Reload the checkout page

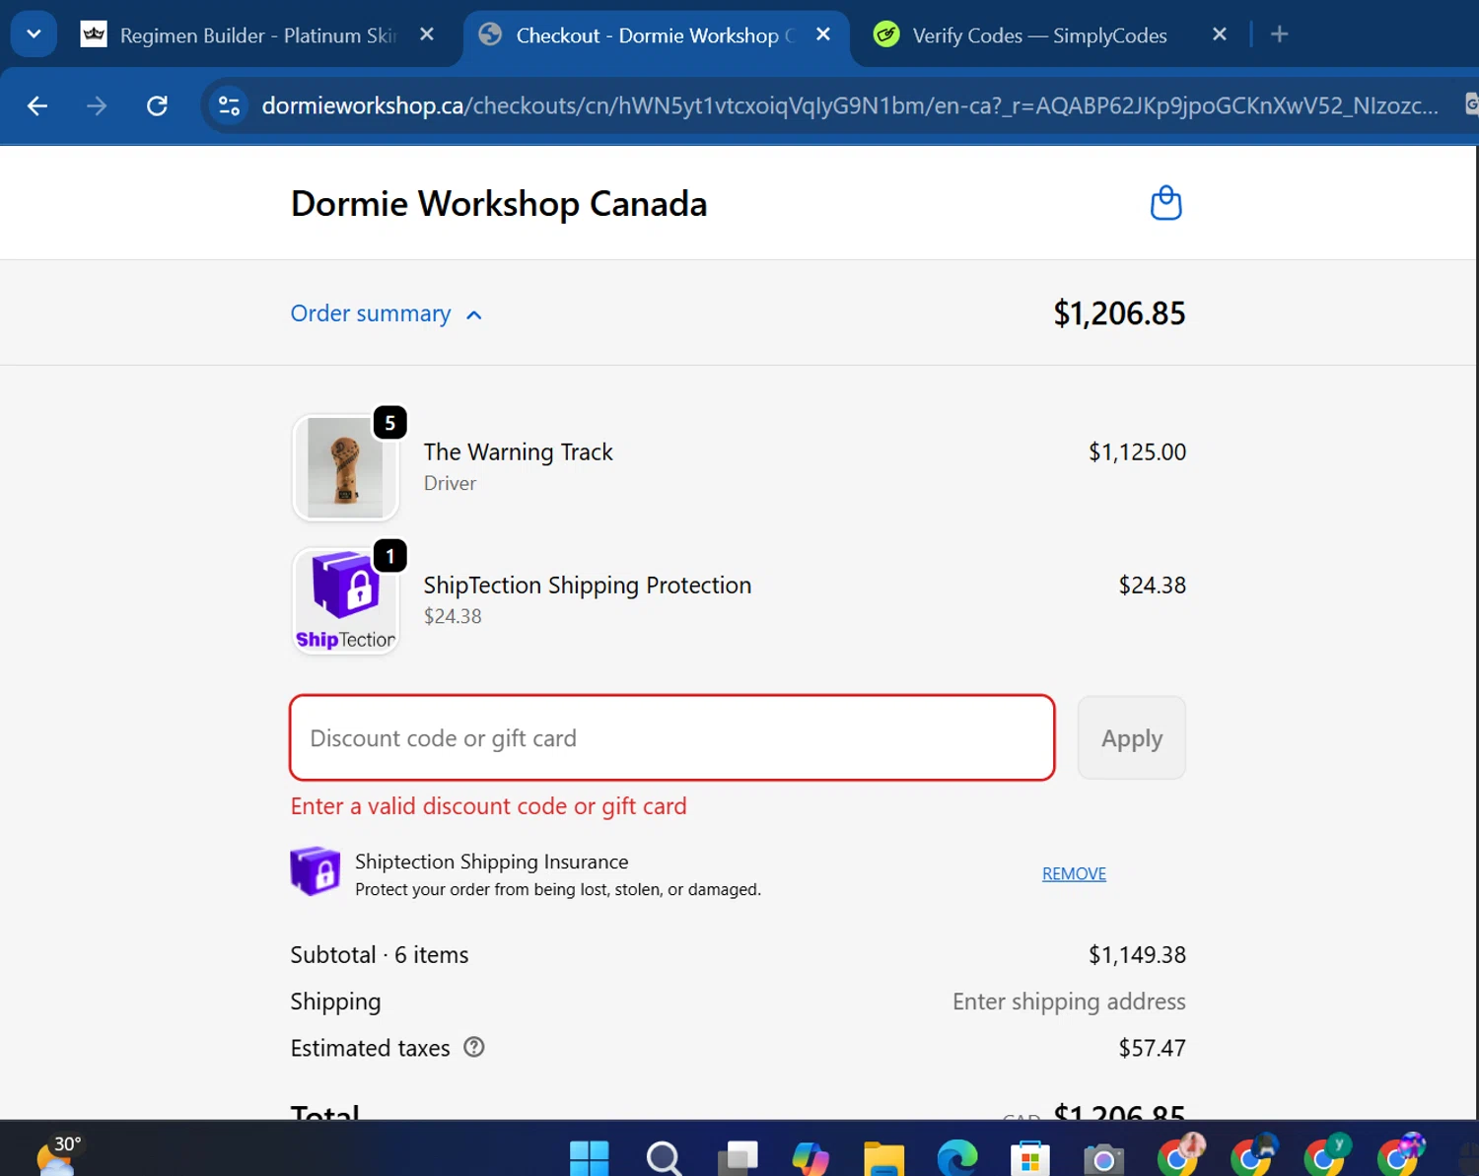[157, 105]
